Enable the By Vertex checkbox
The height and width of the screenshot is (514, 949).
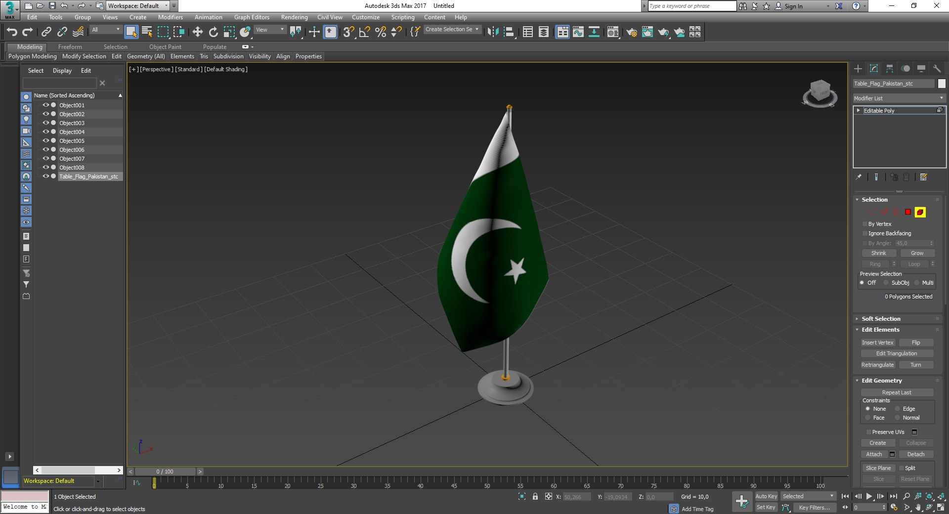[865, 224]
